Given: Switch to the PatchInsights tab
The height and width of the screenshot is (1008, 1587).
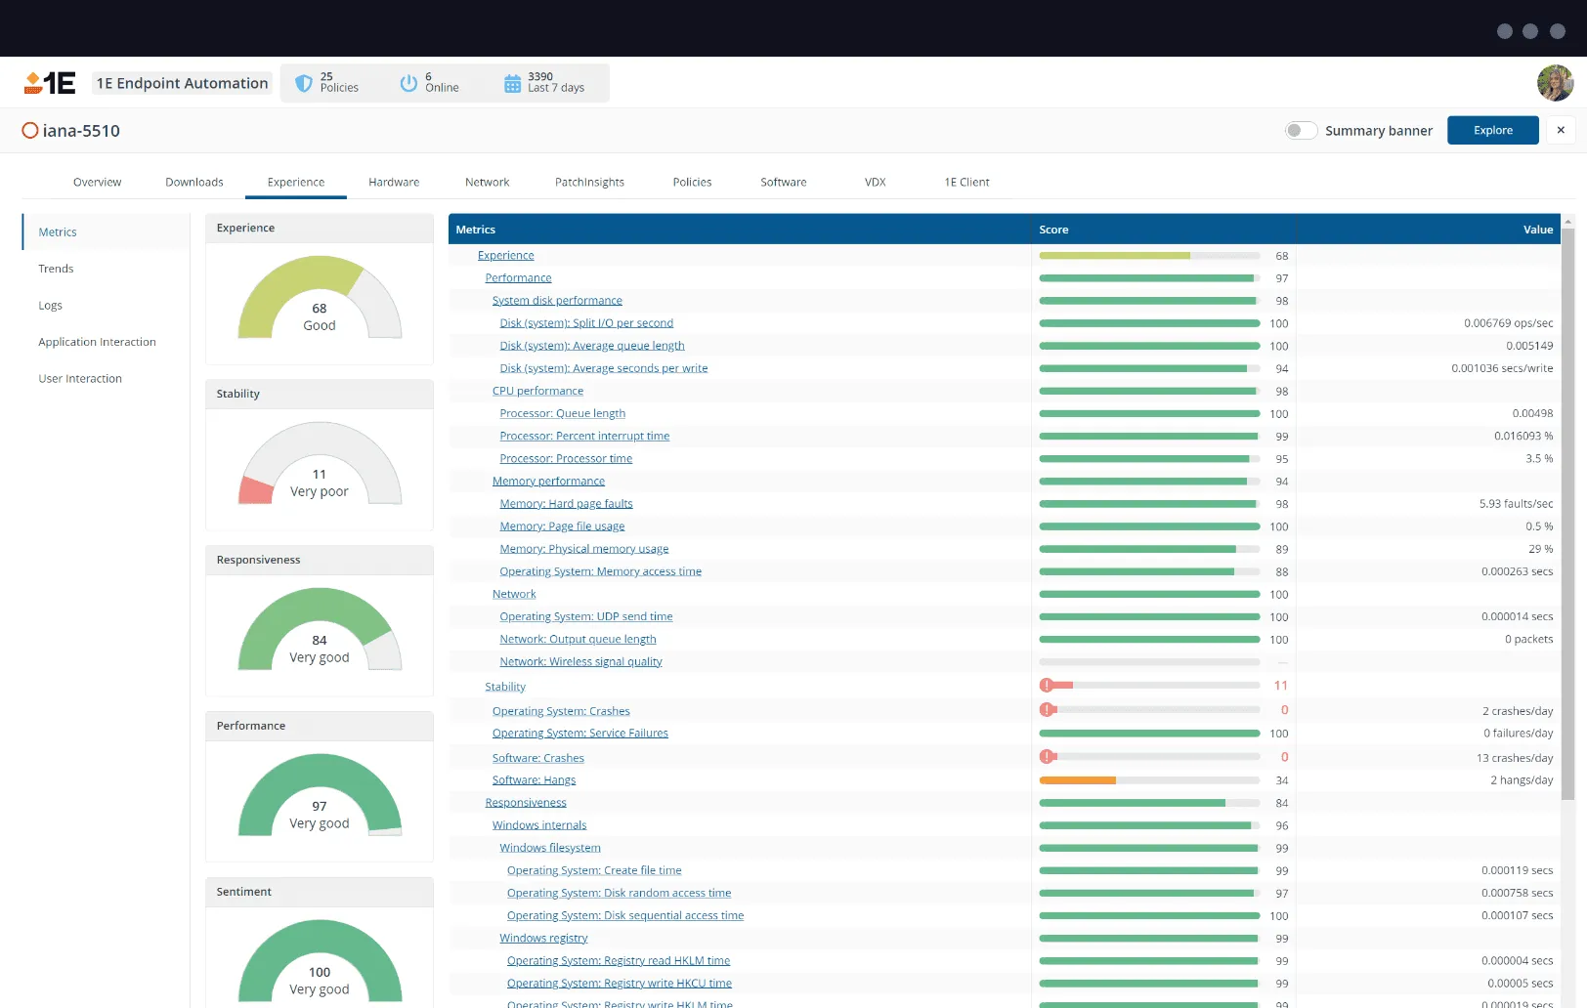Looking at the screenshot, I should pos(589,182).
